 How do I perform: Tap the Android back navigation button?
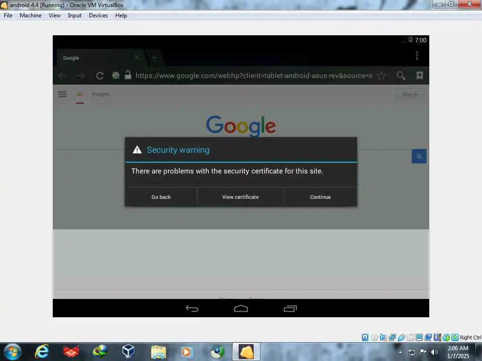coord(192,308)
